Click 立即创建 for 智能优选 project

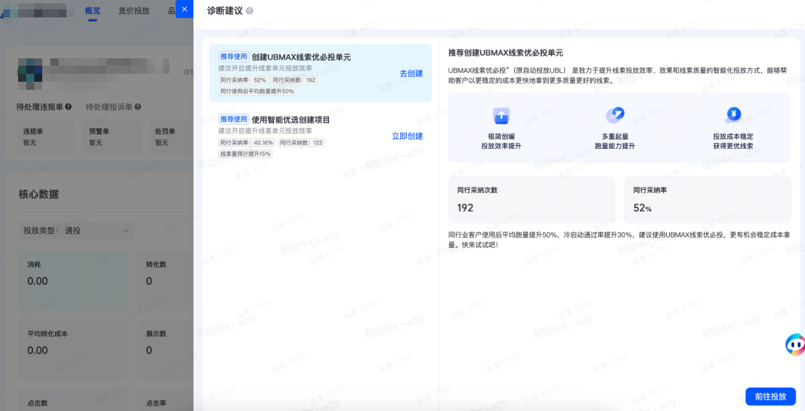[407, 136]
